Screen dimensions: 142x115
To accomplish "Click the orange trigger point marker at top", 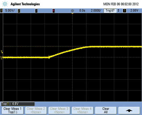I will (x=72, y=14).
